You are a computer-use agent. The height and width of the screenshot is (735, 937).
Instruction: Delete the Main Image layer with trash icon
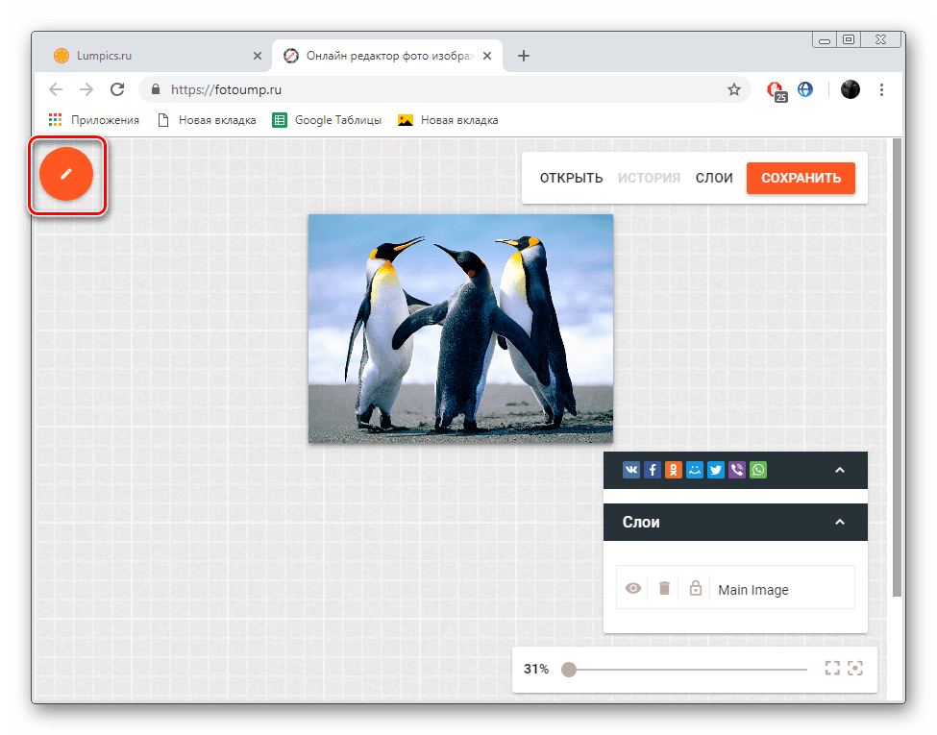pyautogui.click(x=664, y=588)
